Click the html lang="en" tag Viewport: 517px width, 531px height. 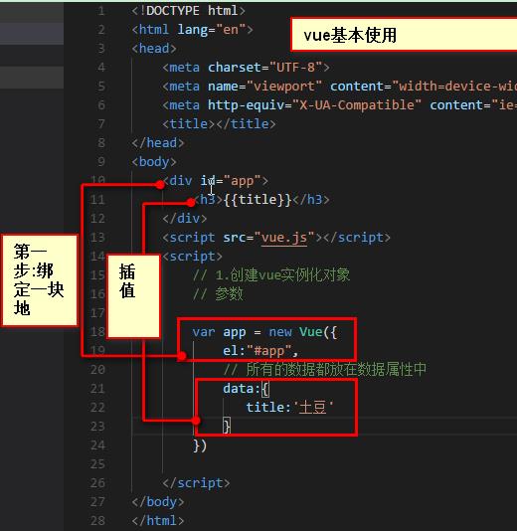coord(192,30)
